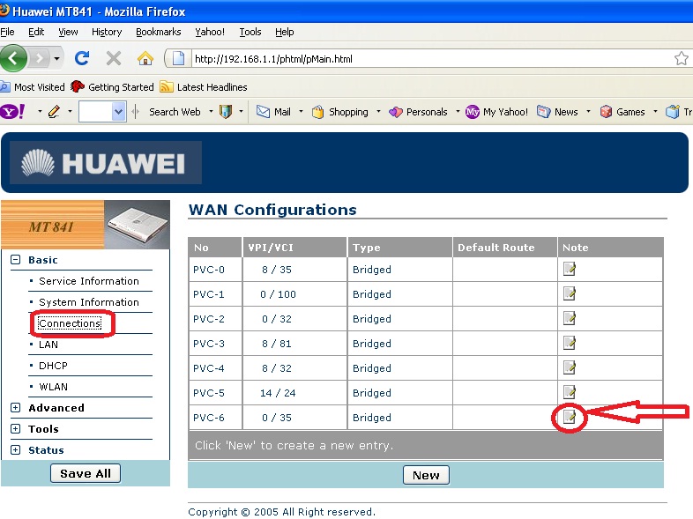This screenshot has width=693, height=519.
Task: Open the Bookmarks menu
Action: coord(158,32)
